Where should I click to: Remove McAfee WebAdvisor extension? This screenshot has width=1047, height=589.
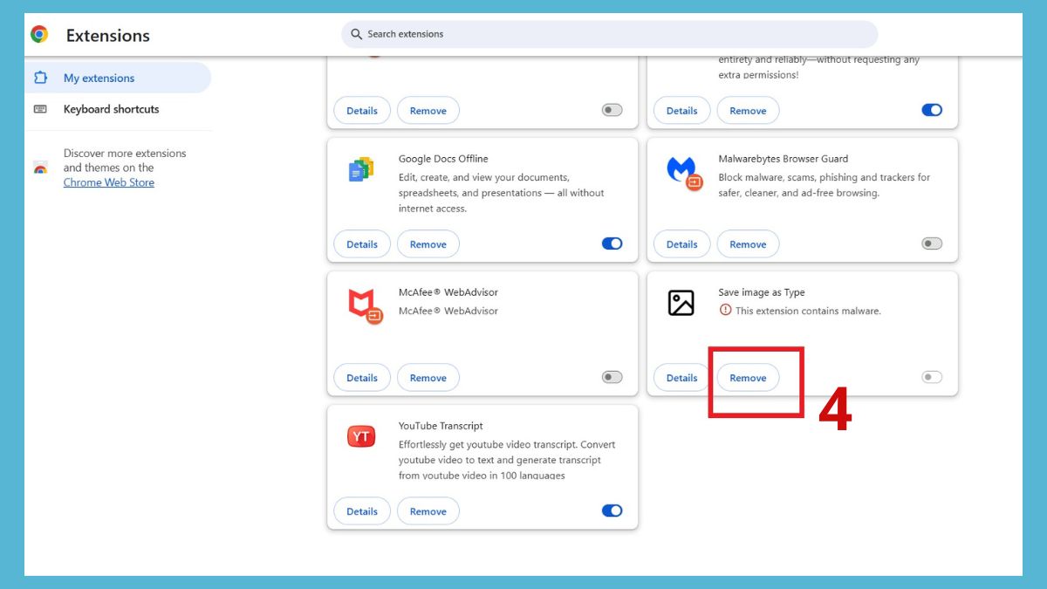click(428, 378)
